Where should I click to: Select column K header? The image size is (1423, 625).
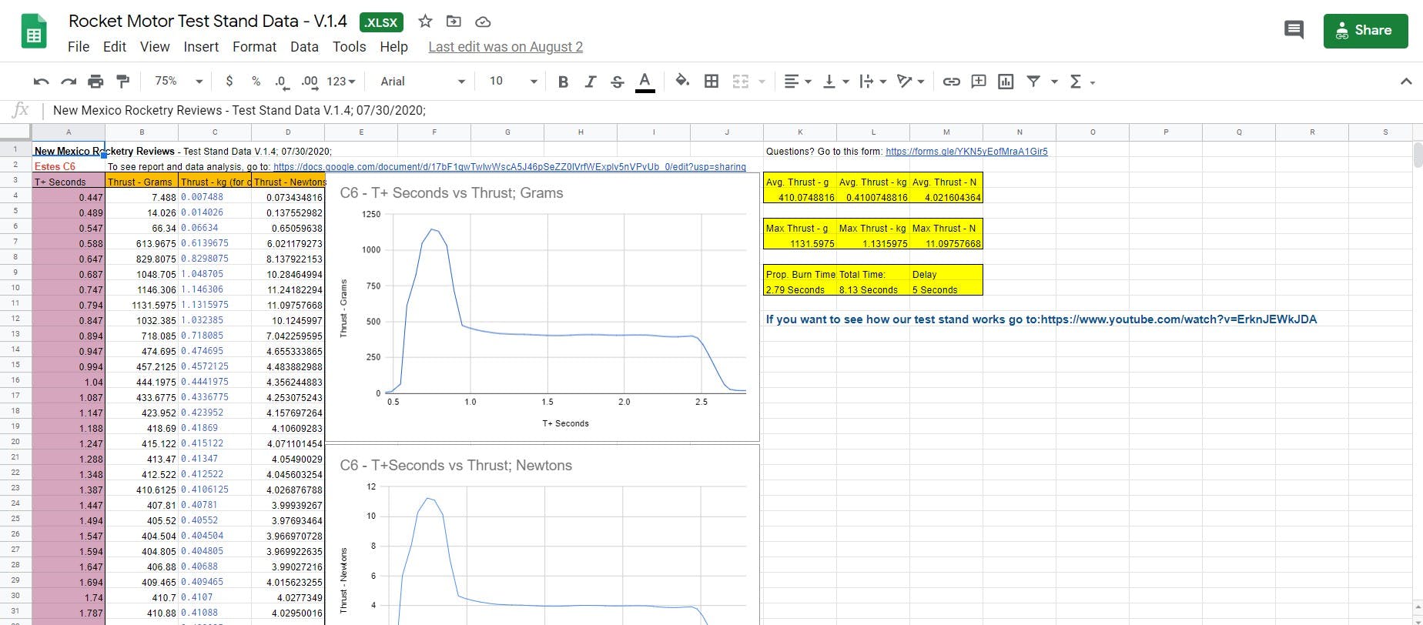click(800, 132)
